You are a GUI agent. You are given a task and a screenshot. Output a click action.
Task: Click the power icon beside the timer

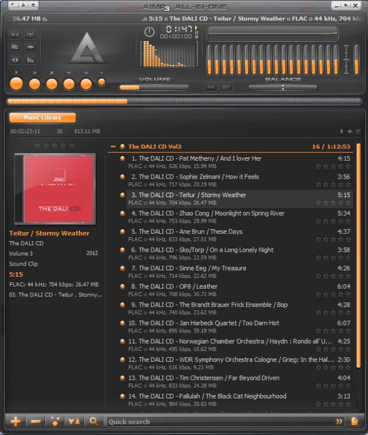(149, 32)
